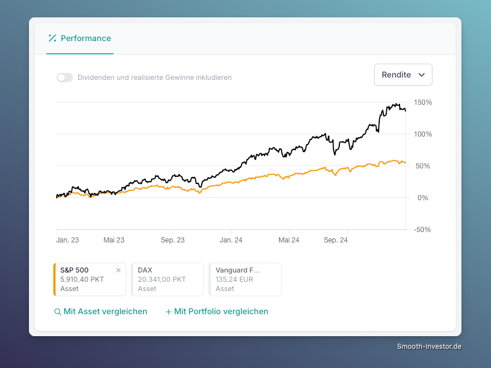Click the 20.341,00 PKT value
The image size is (491, 368).
click(x=162, y=279)
